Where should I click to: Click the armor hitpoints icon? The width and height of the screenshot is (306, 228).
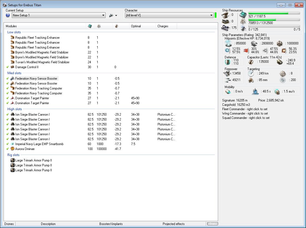(254, 43)
